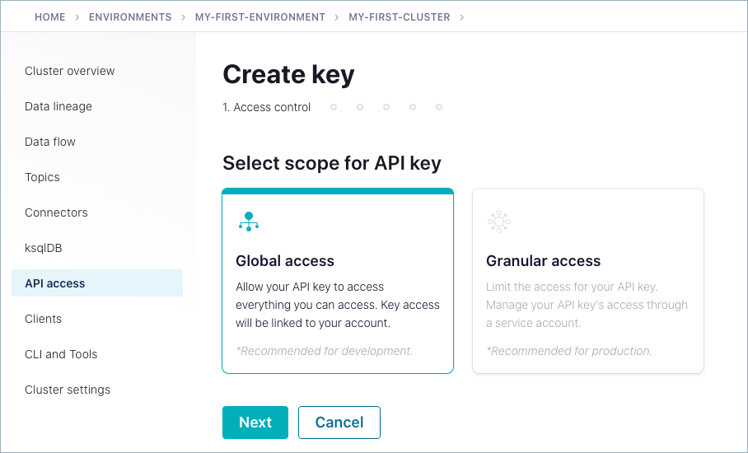
Task: Select ksqlDB from sidebar
Action: [44, 248]
